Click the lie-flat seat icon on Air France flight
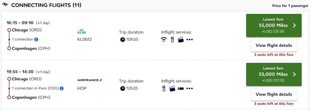The image size is (310, 111). 181,88
